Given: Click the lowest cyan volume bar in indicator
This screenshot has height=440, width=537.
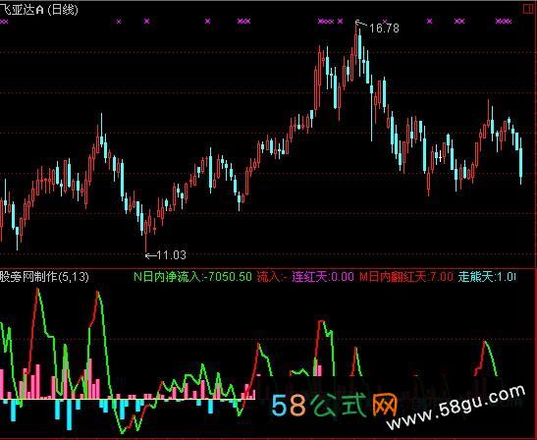Looking at the screenshot, I should 70,414.
